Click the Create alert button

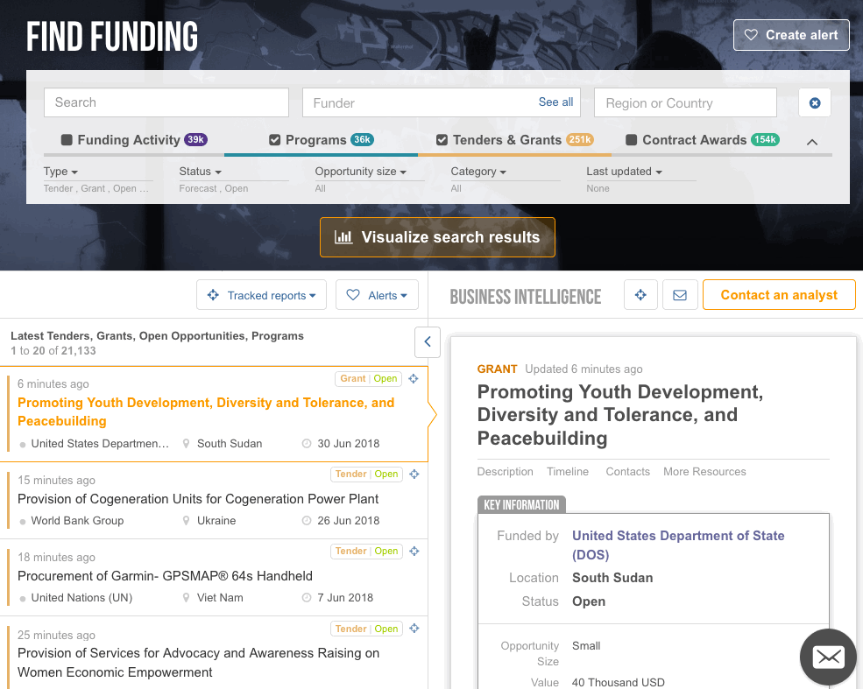[791, 35]
